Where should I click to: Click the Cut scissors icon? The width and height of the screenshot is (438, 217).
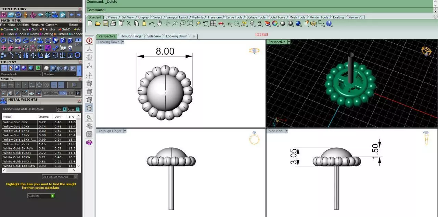pyautogui.click(x=129, y=24)
